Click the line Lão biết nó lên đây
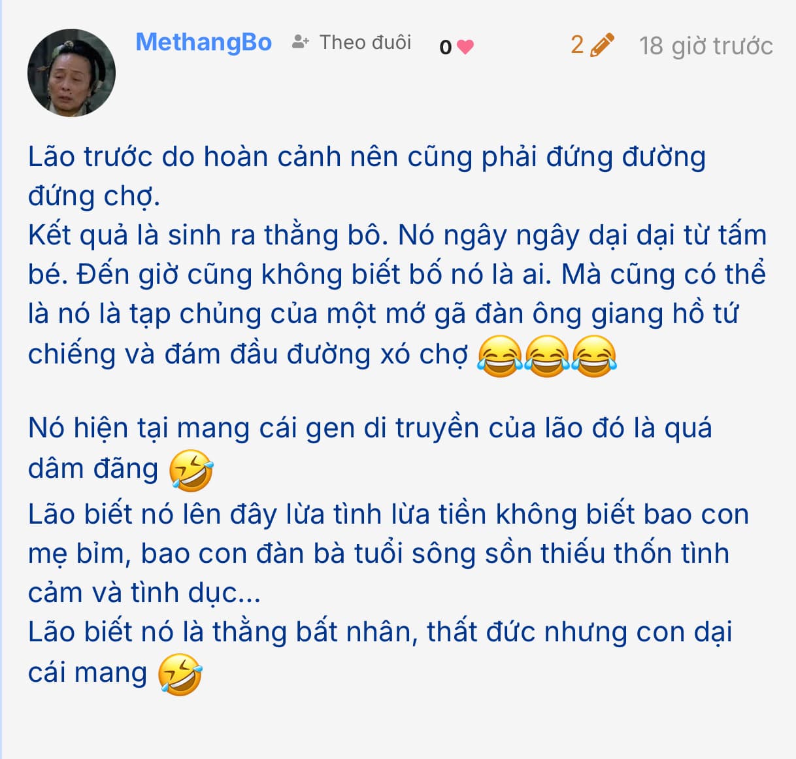The width and height of the screenshot is (796, 759). [x=388, y=515]
